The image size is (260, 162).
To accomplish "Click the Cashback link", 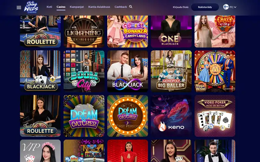I will 121,7.
